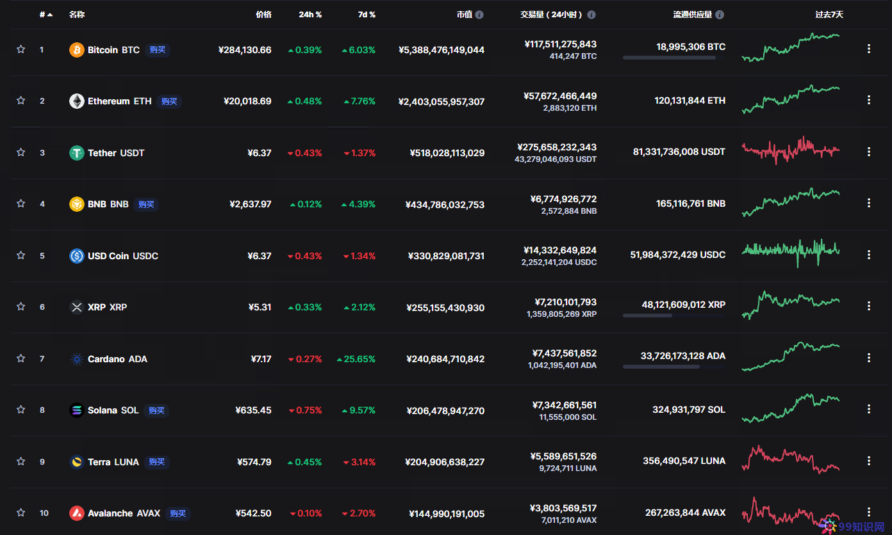Star Terra LUNA in the list
Image resolution: width=892 pixels, height=535 pixels.
point(21,461)
